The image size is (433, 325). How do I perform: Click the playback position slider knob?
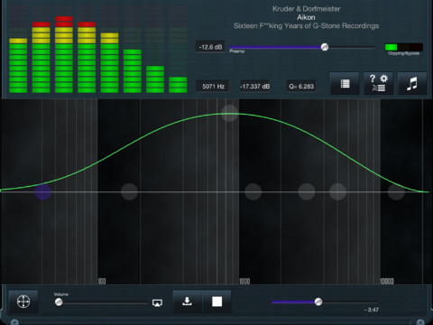click(x=318, y=302)
